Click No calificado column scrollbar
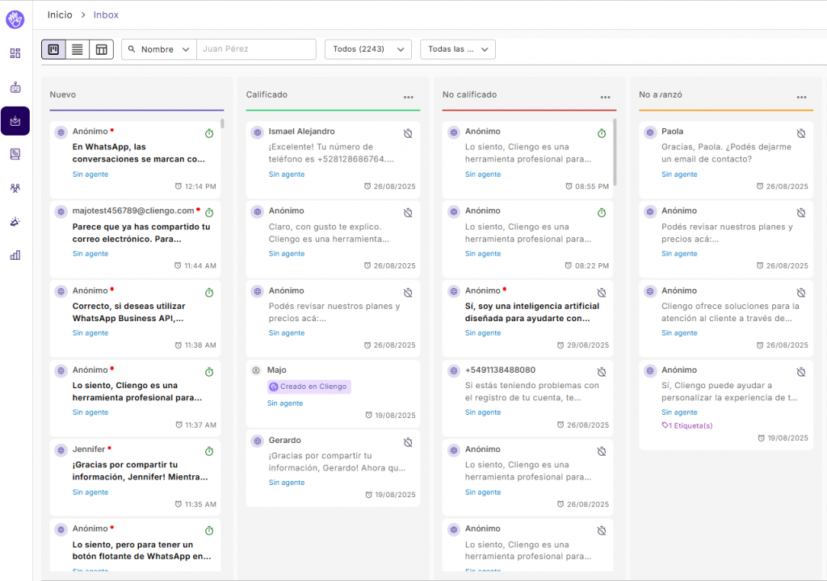827x581 pixels. point(615,152)
